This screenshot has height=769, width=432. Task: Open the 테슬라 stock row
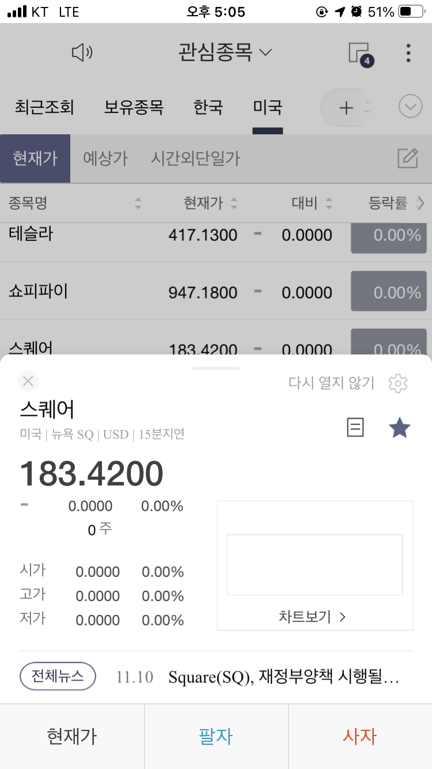click(216, 242)
